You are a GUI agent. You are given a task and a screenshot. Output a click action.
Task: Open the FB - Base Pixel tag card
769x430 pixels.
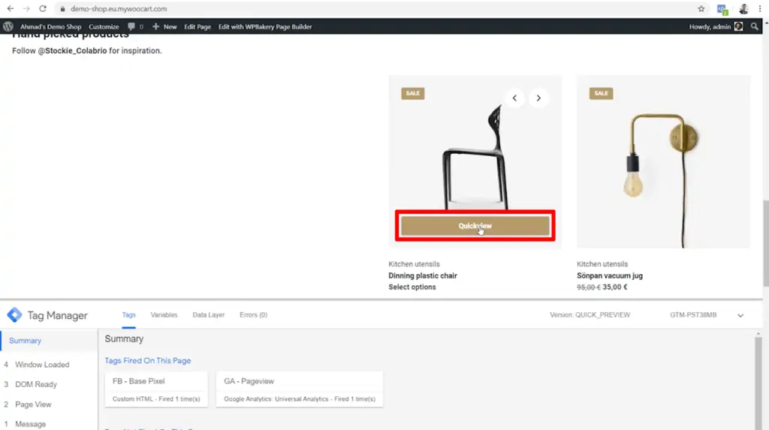pos(156,389)
